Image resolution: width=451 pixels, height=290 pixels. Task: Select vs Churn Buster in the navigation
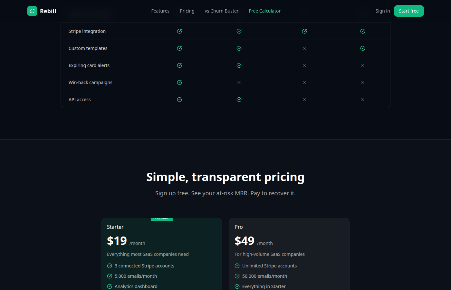pyautogui.click(x=222, y=11)
